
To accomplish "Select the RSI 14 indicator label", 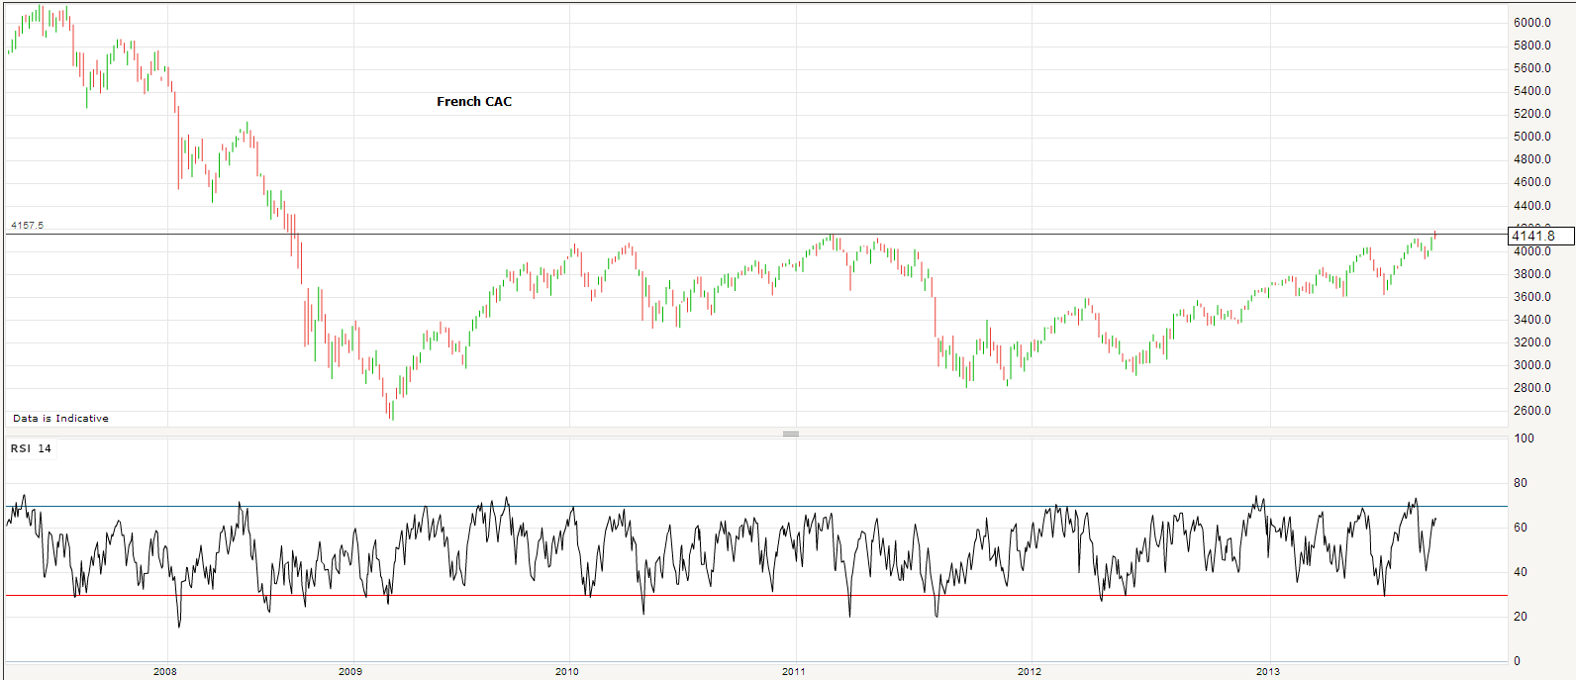I will [x=31, y=448].
